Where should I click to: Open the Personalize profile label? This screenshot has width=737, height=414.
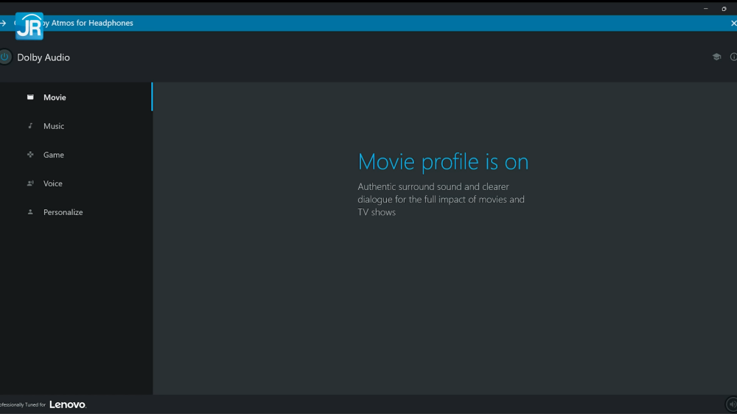click(x=63, y=212)
